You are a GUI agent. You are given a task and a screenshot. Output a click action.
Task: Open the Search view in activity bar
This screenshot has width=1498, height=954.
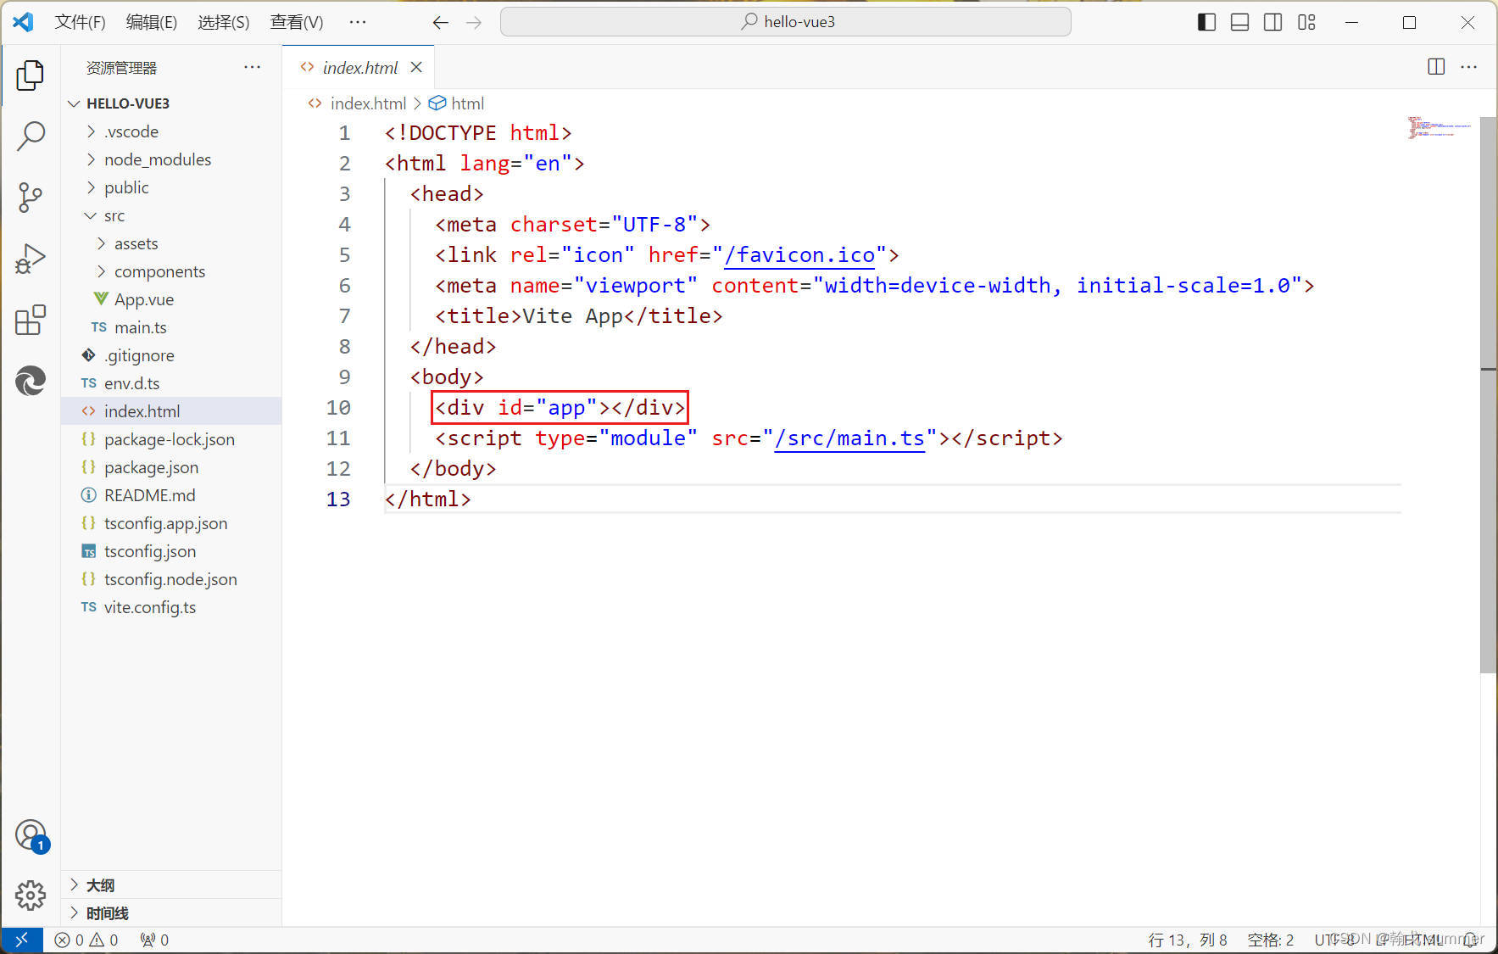[31, 136]
